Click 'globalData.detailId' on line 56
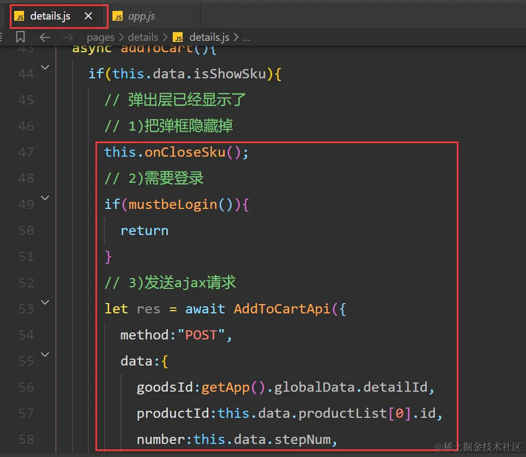Viewport: 526px width, 457px height. [351, 387]
